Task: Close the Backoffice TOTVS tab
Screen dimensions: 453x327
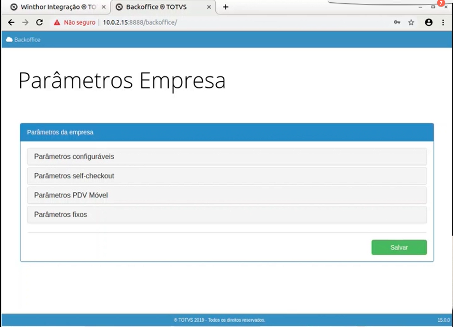Action: pos(209,7)
